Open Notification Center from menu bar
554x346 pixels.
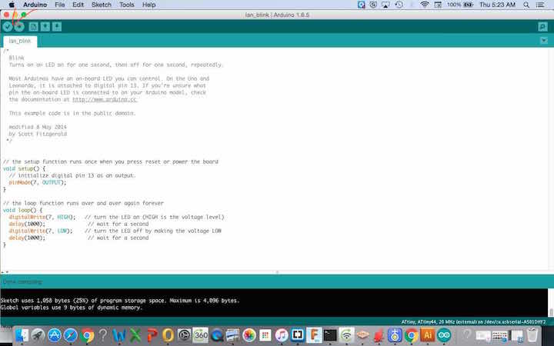point(540,5)
